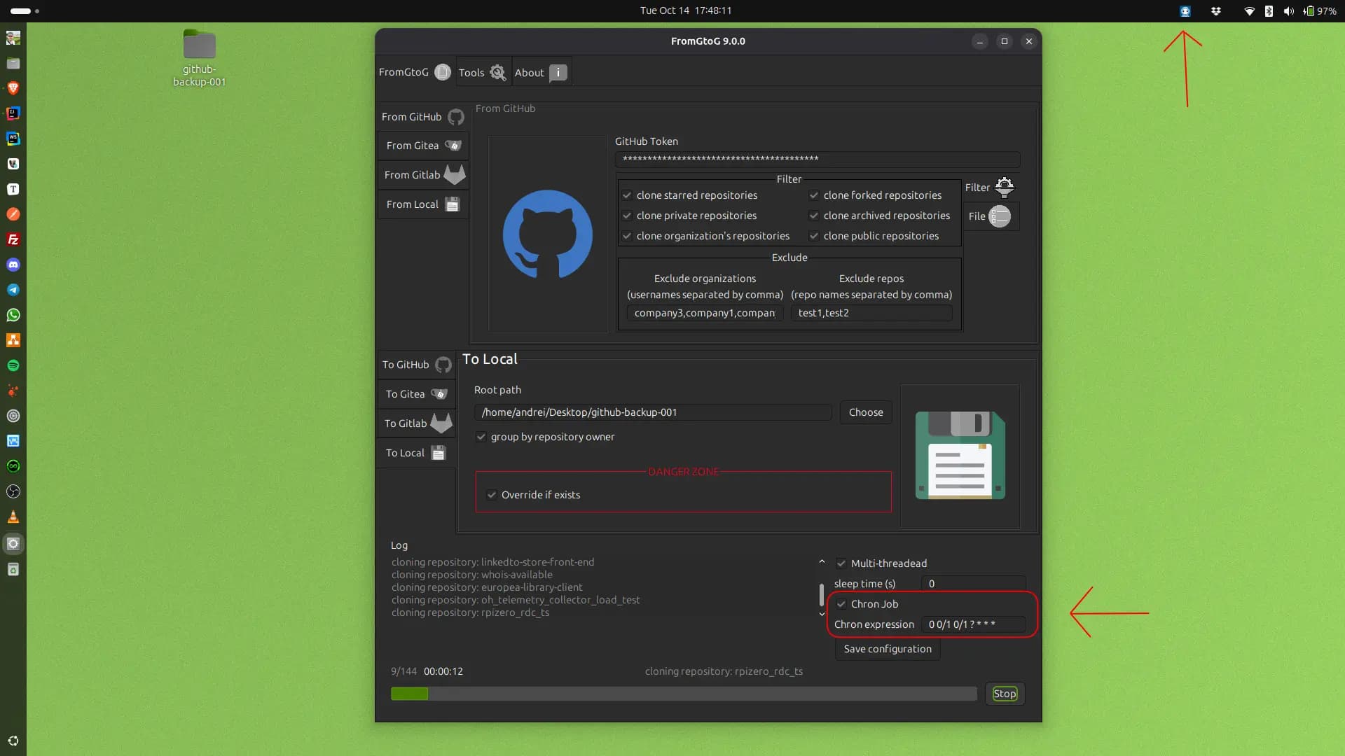1345x756 pixels.
Task: Click the Filter funnel gear icon
Action: (1005, 187)
